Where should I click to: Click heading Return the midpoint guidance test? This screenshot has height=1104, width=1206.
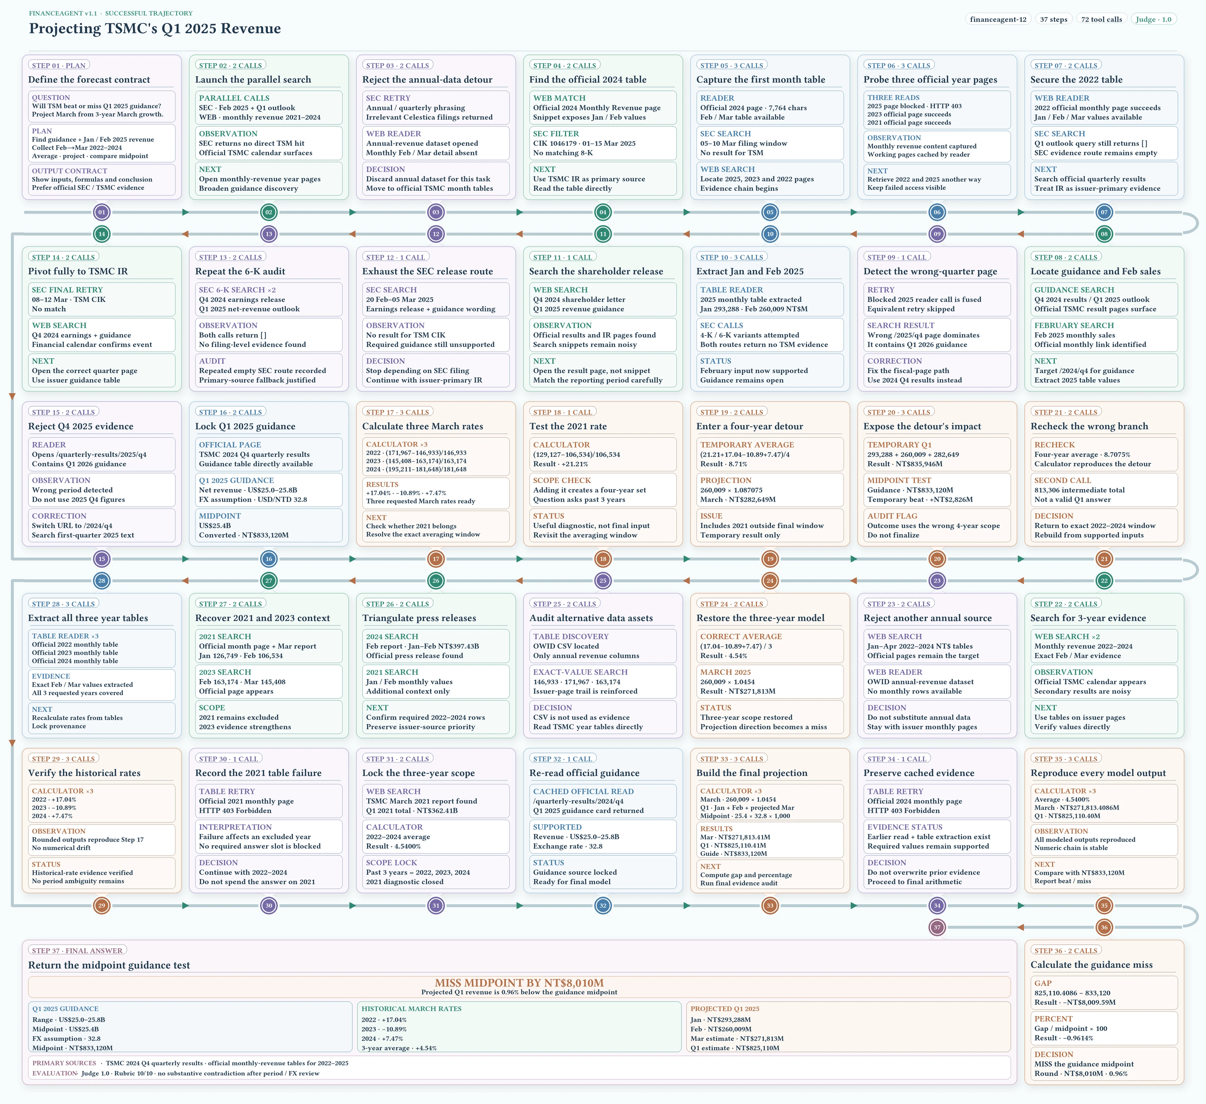109,965
